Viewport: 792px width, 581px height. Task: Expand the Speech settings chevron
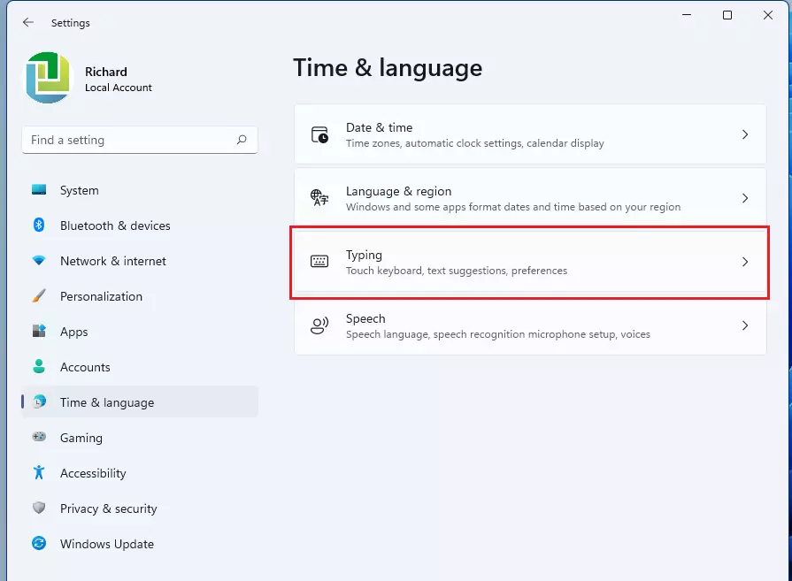[745, 325]
